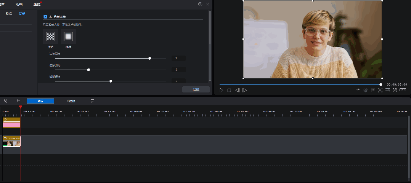Click the undock preview window icon

pyautogui.click(x=388, y=90)
